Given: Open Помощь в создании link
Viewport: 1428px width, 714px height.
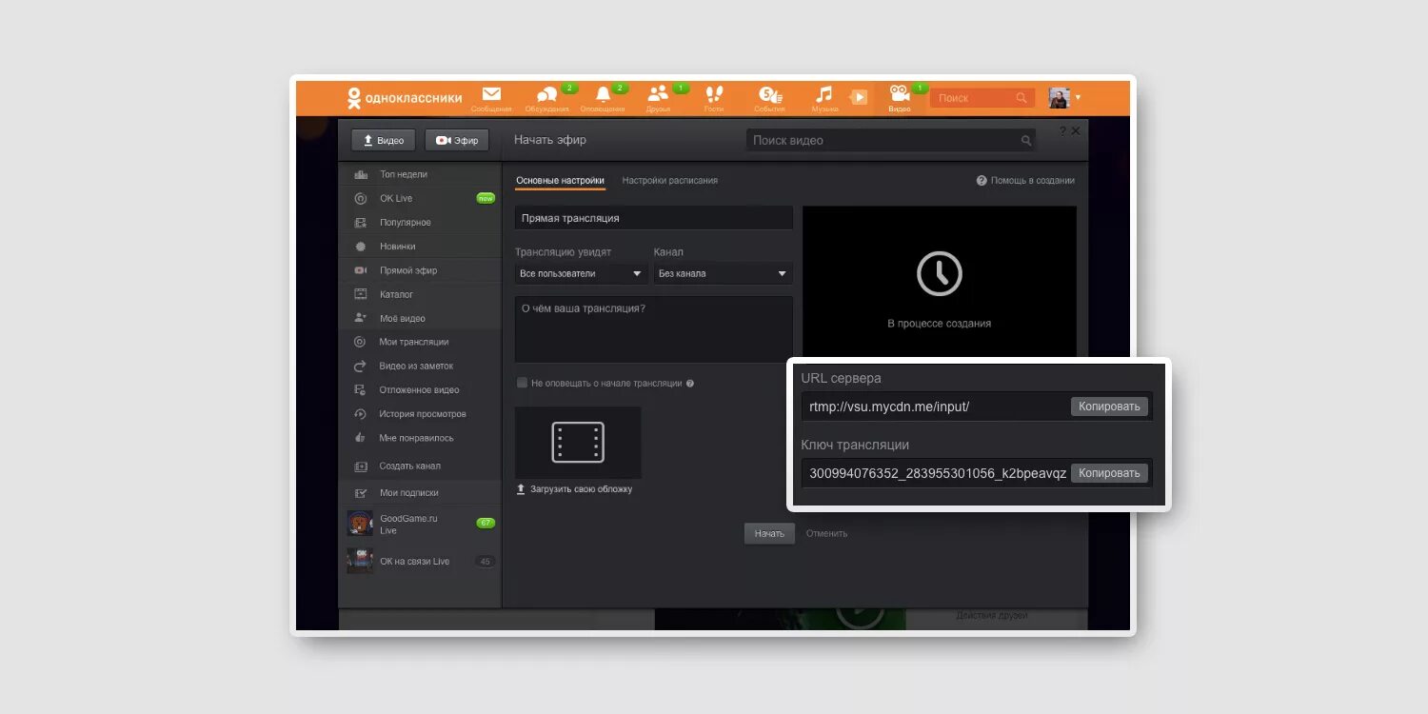Looking at the screenshot, I should pos(1025,181).
